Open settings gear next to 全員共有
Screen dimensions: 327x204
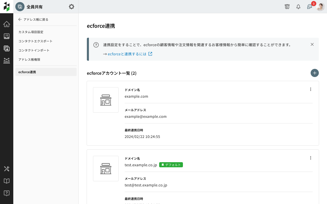click(x=72, y=7)
